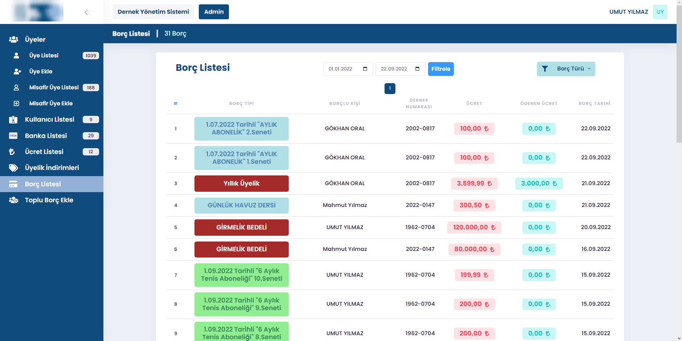Click the Toplu Borç Ekle group icon
Screen dimensions: 682x341
13,200
